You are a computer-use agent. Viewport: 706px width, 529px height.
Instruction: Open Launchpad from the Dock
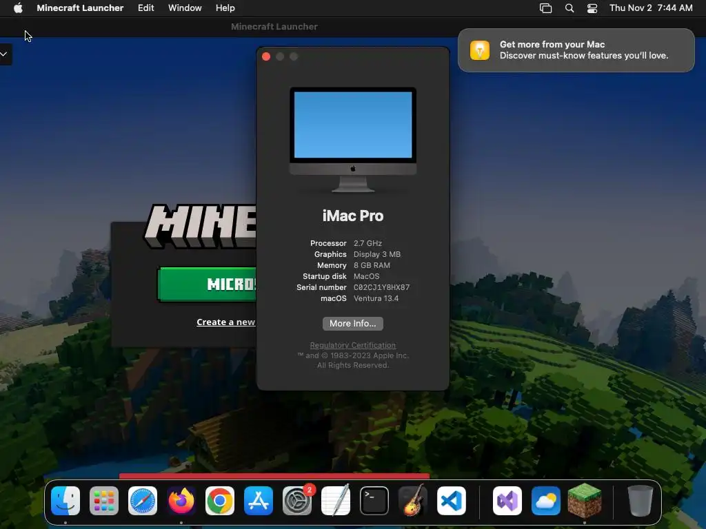point(104,501)
